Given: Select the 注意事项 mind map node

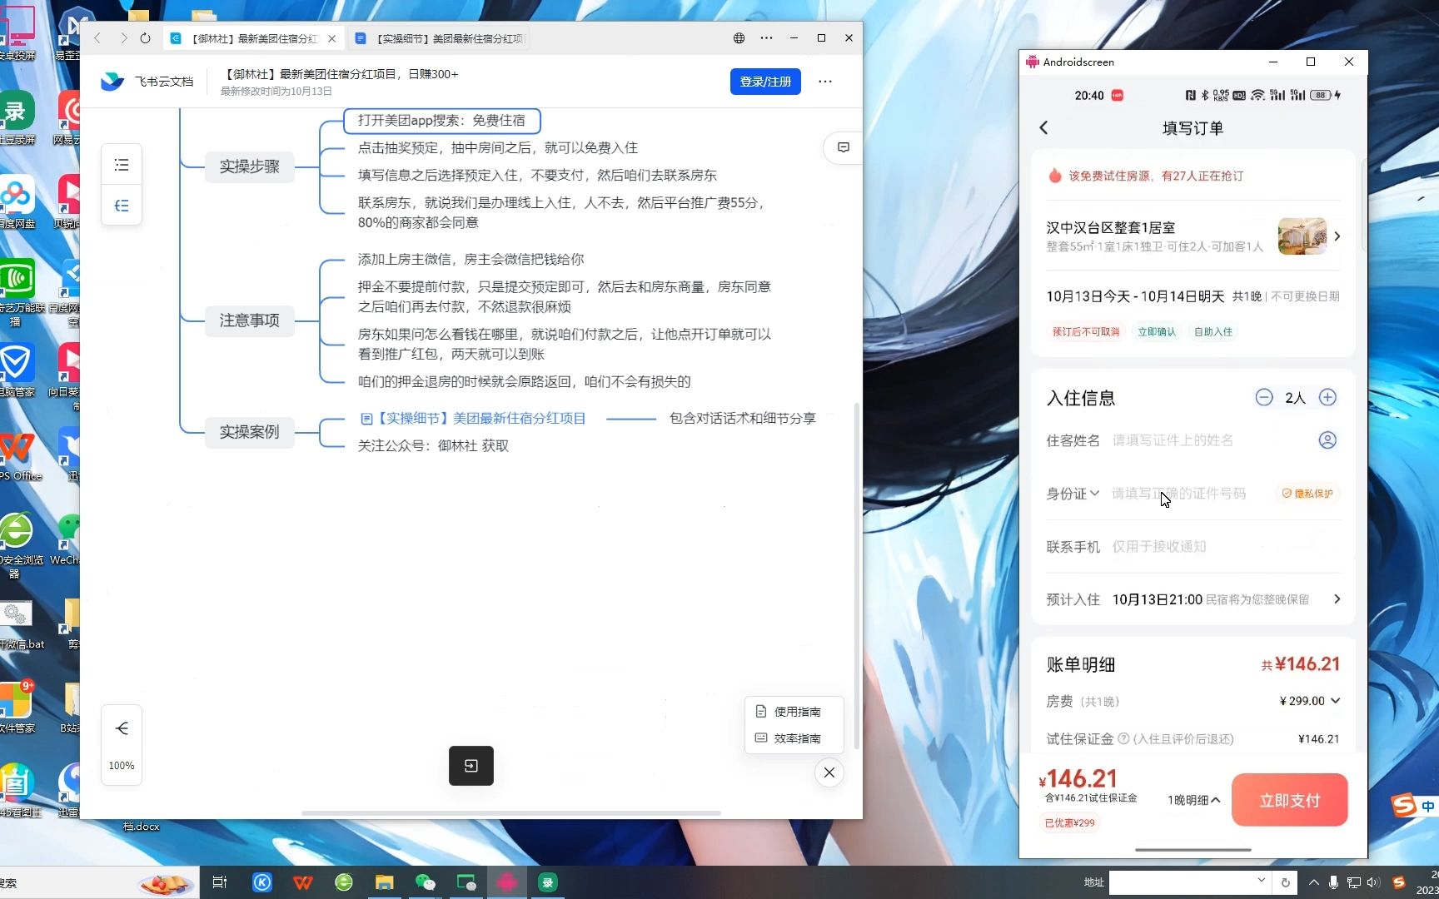Looking at the screenshot, I should (250, 320).
